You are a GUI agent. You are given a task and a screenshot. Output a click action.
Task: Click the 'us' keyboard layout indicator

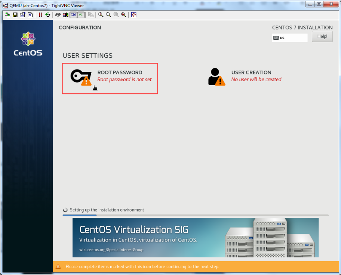click(x=289, y=38)
